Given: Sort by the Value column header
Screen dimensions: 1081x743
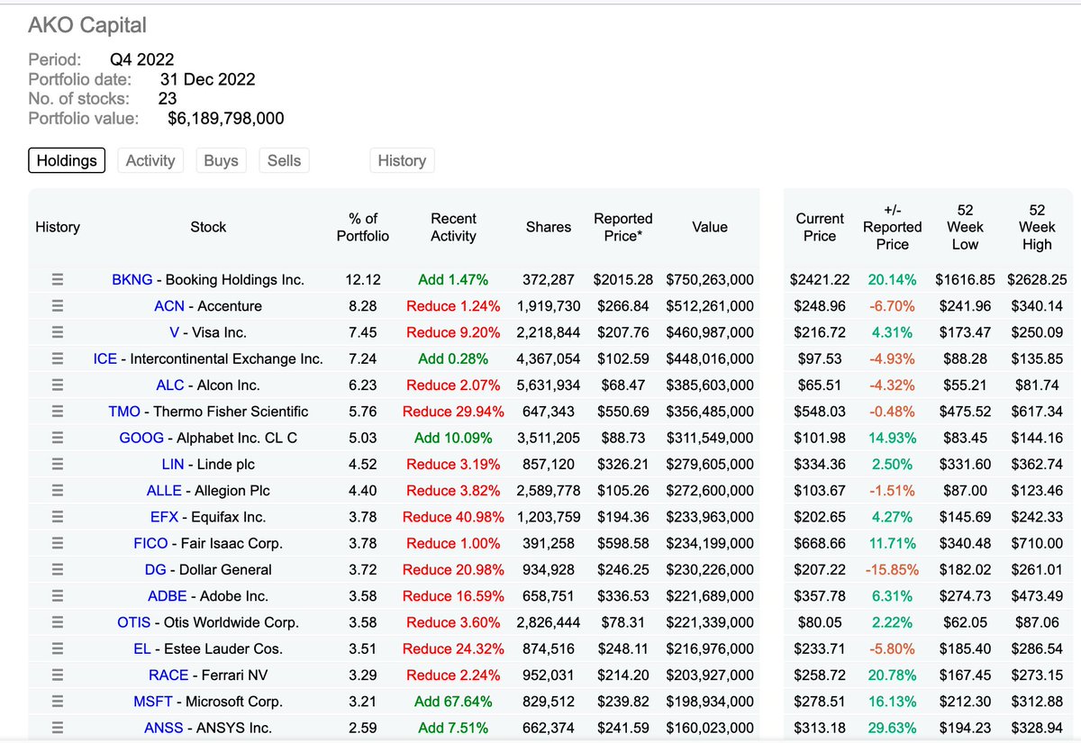Looking at the screenshot, I should (710, 227).
